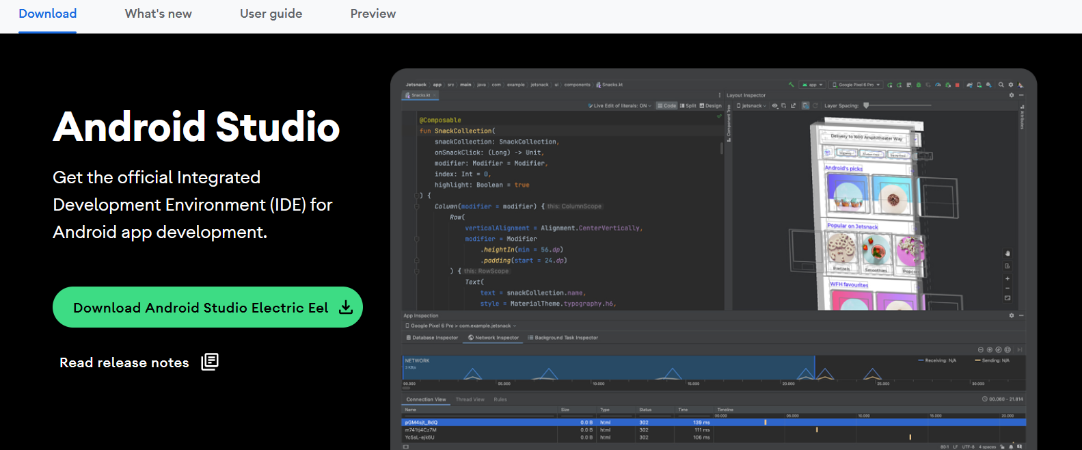Click the network timeline zoom in icon

[990, 349]
